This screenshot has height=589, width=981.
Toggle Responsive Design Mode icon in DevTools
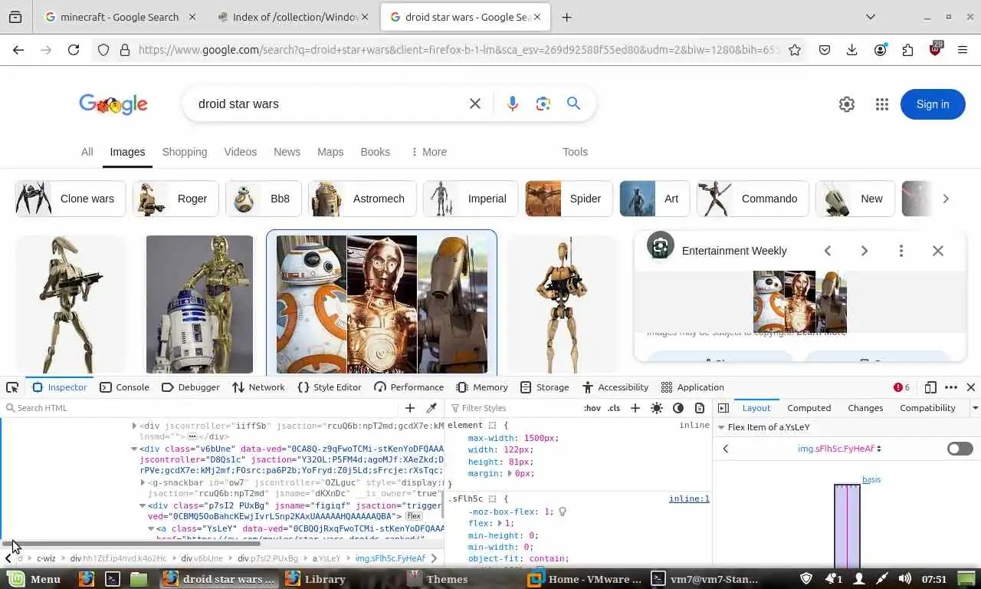click(930, 387)
